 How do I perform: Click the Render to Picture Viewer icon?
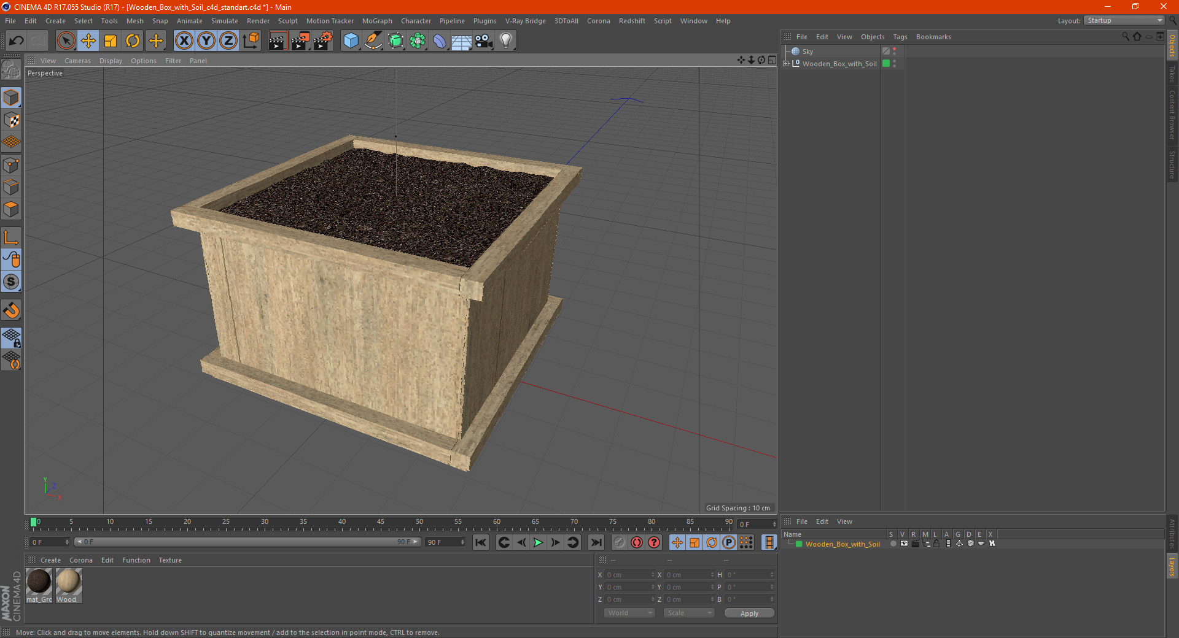[x=300, y=41]
